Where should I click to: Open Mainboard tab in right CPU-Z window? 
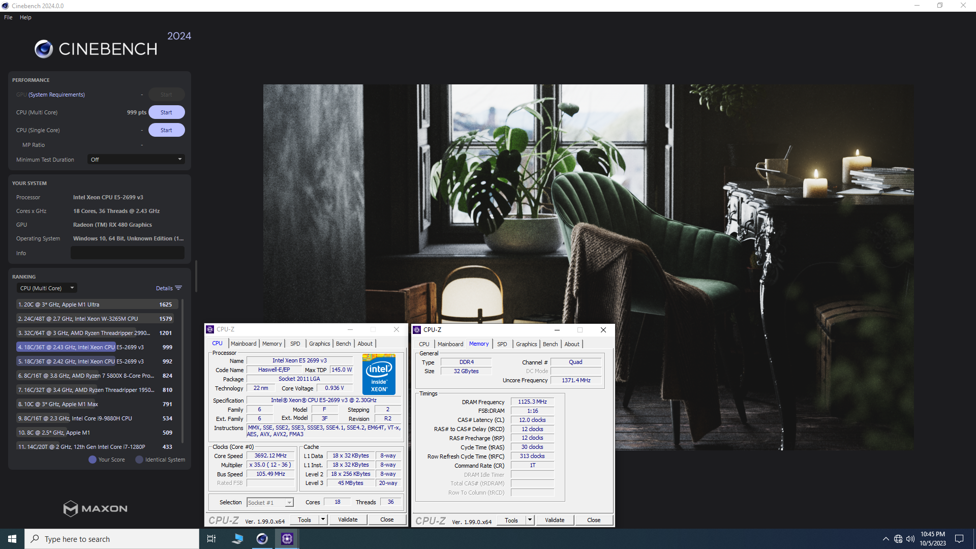(x=450, y=344)
